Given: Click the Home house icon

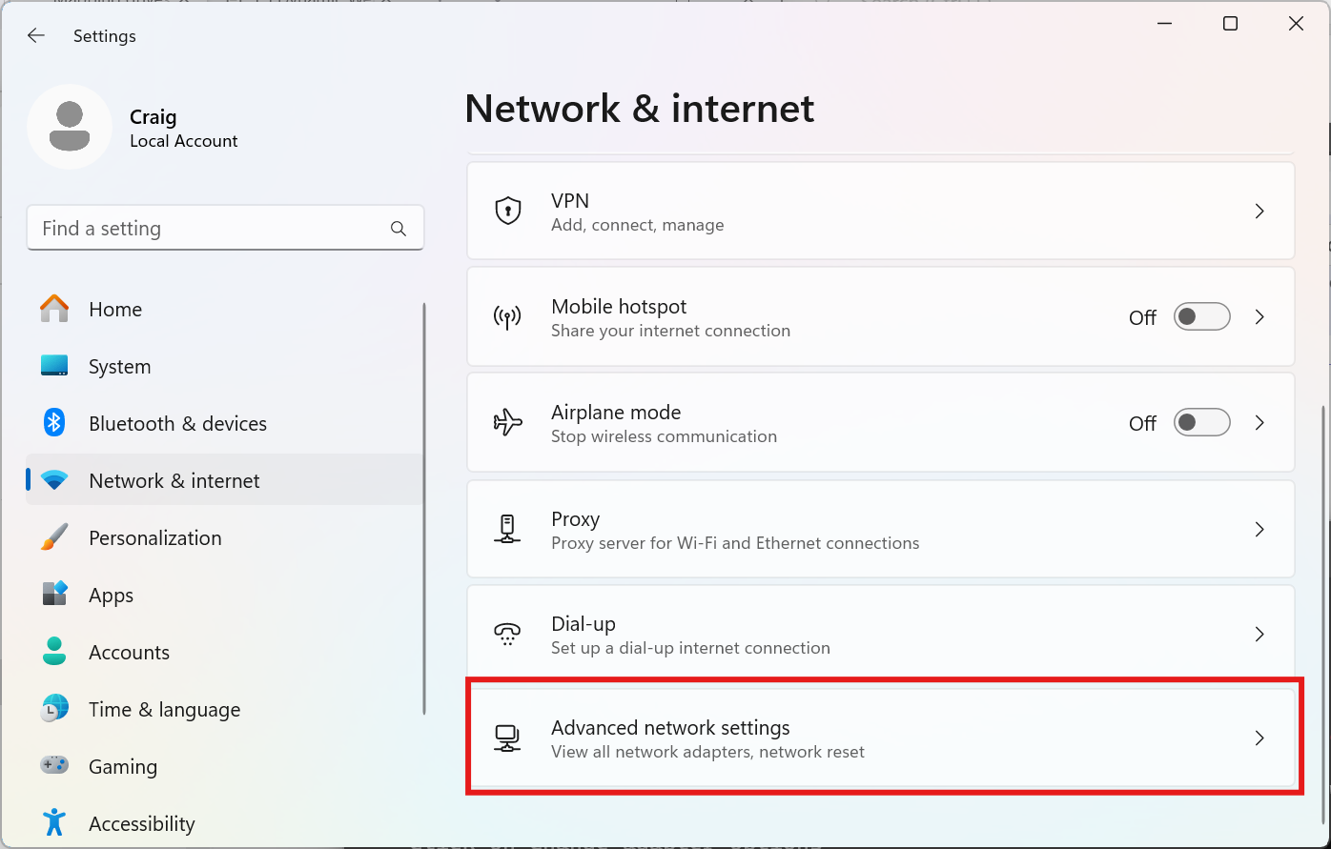Looking at the screenshot, I should (54, 309).
